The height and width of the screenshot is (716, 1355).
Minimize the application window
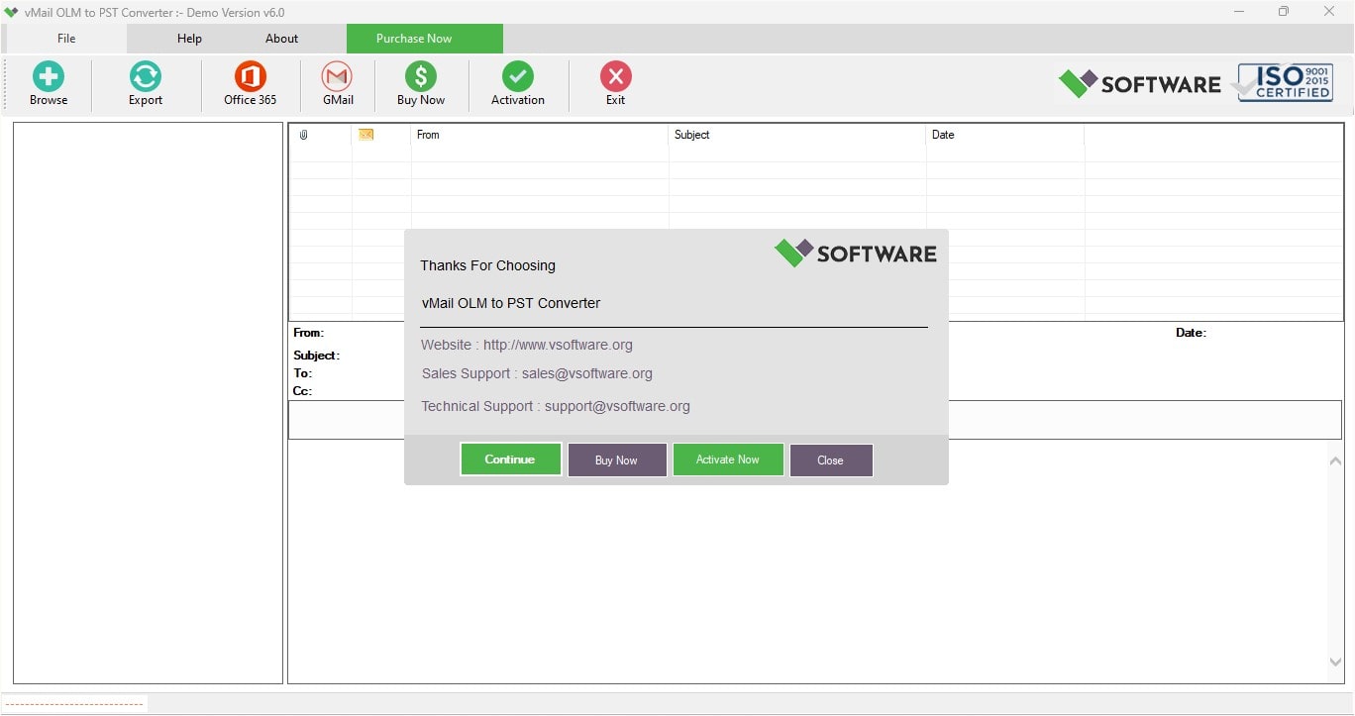(1239, 12)
